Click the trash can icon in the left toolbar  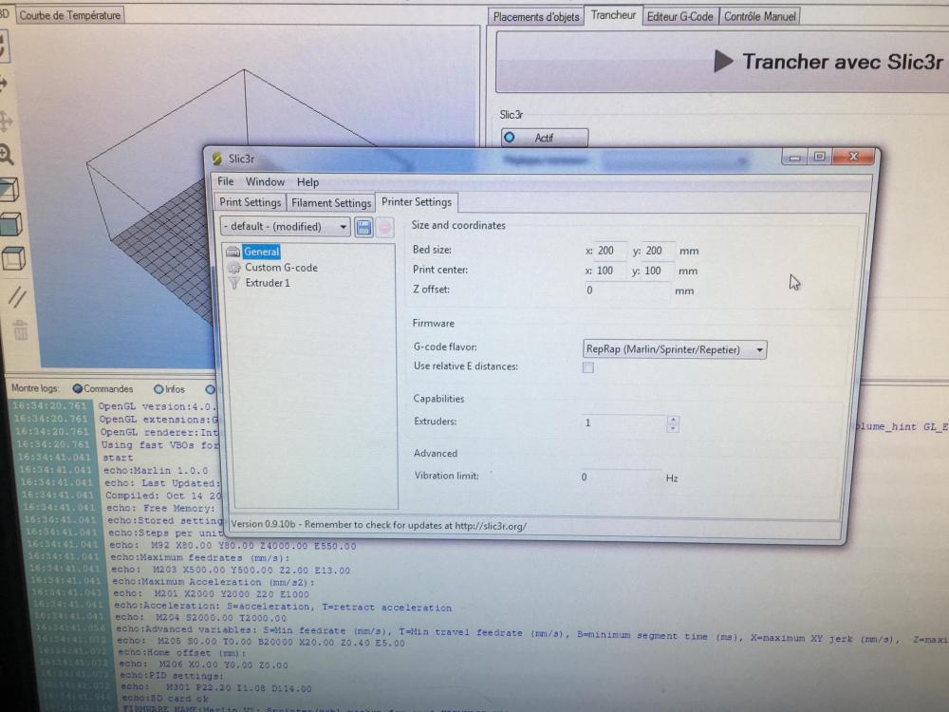click(x=21, y=330)
